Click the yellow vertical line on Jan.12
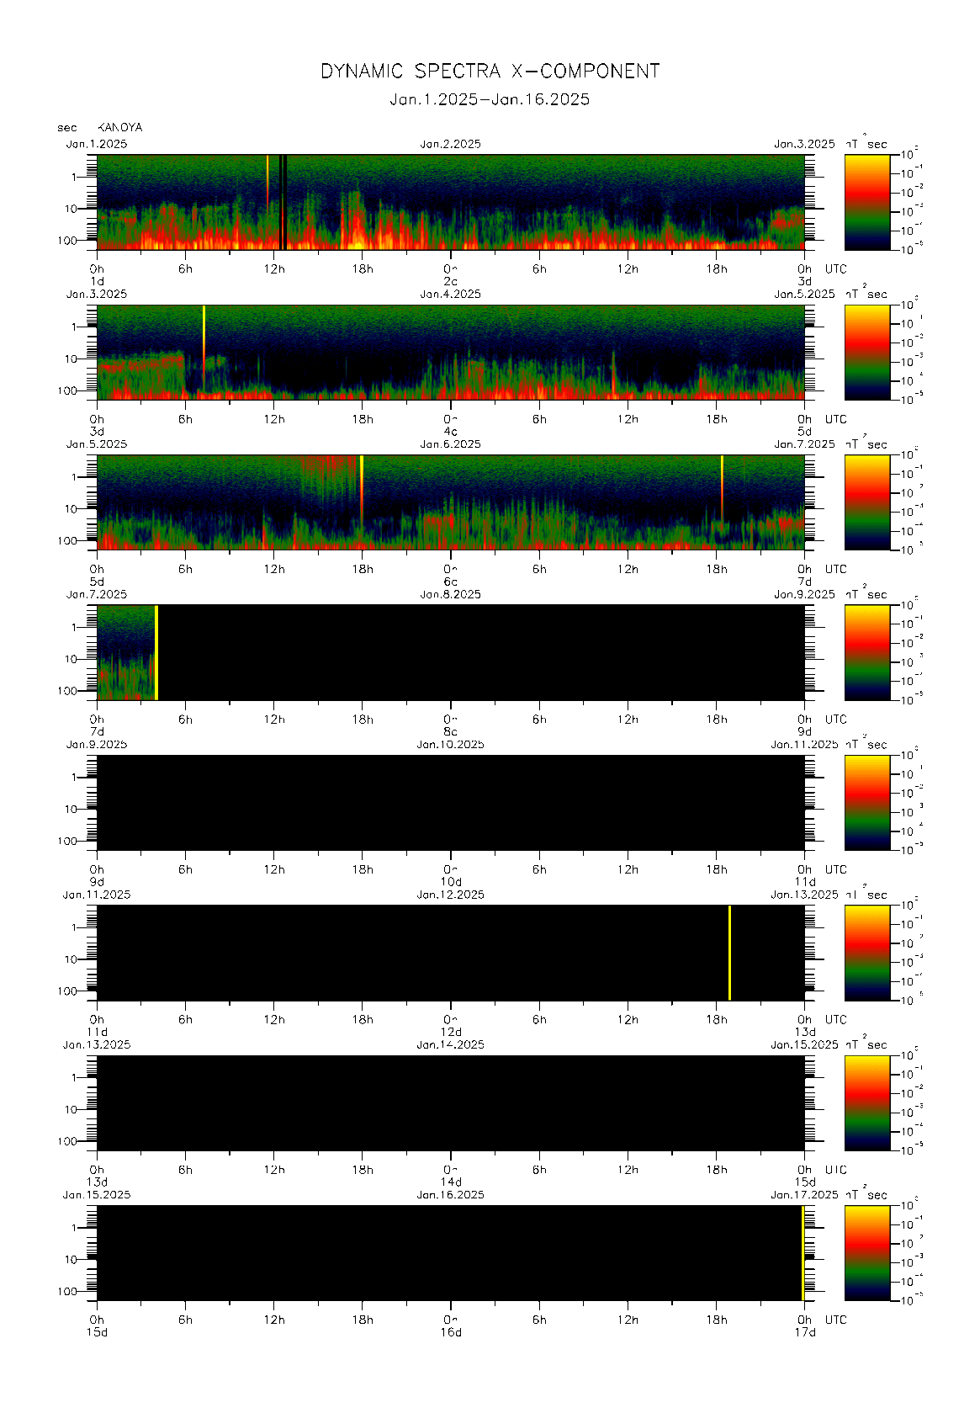Viewport: 980px width, 1413px height. pos(729,953)
